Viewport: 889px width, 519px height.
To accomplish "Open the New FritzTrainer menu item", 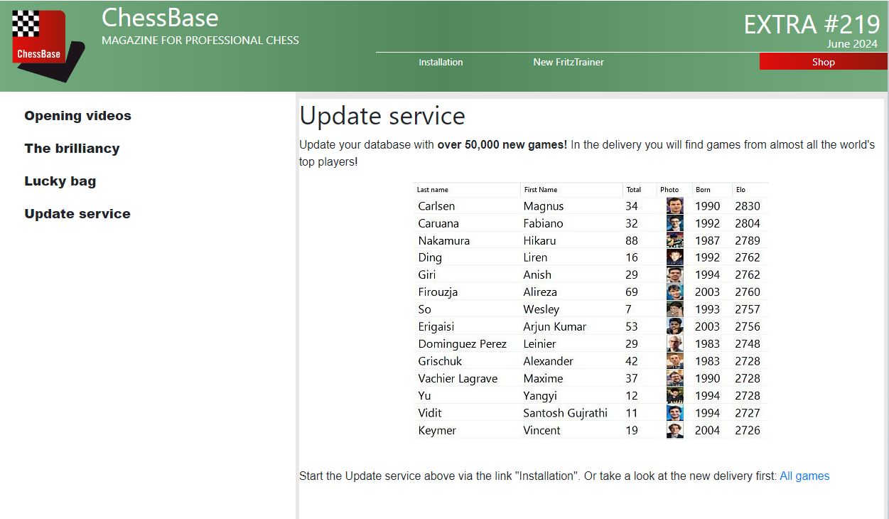I will (569, 62).
